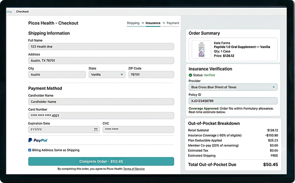
Task: Open the Terms of Service link
Action: coord(134,169)
